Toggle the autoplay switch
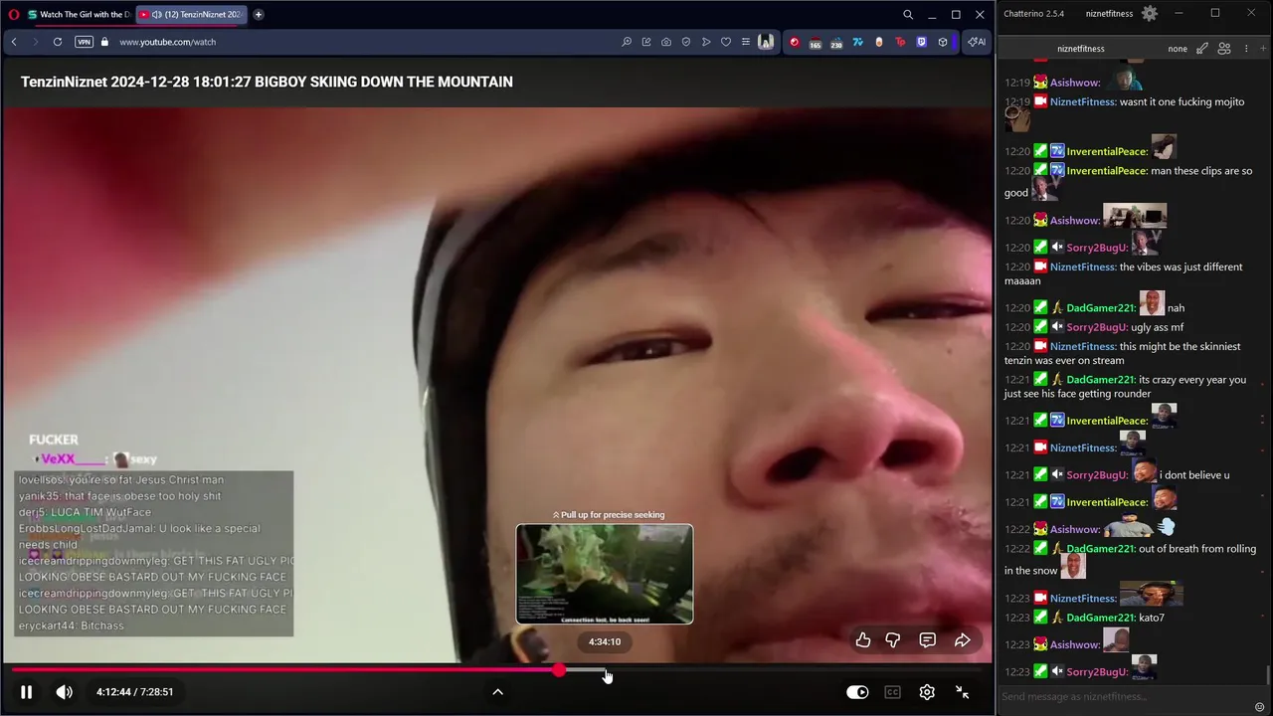 [857, 692]
